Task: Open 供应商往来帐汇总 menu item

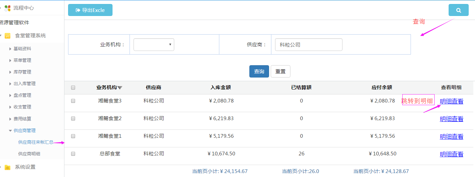Action: click(35, 142)
